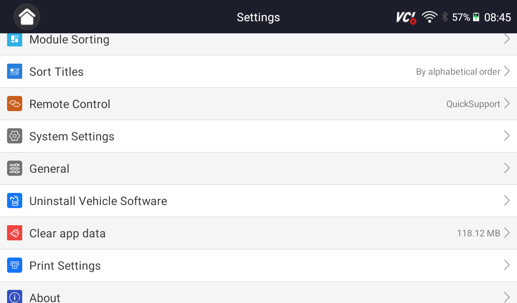Expand the Module Sorting chevron arrow
517x303 pixels.
(x=507, y=39)
